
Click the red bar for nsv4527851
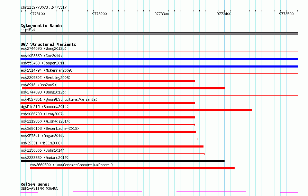click(108, 103)
